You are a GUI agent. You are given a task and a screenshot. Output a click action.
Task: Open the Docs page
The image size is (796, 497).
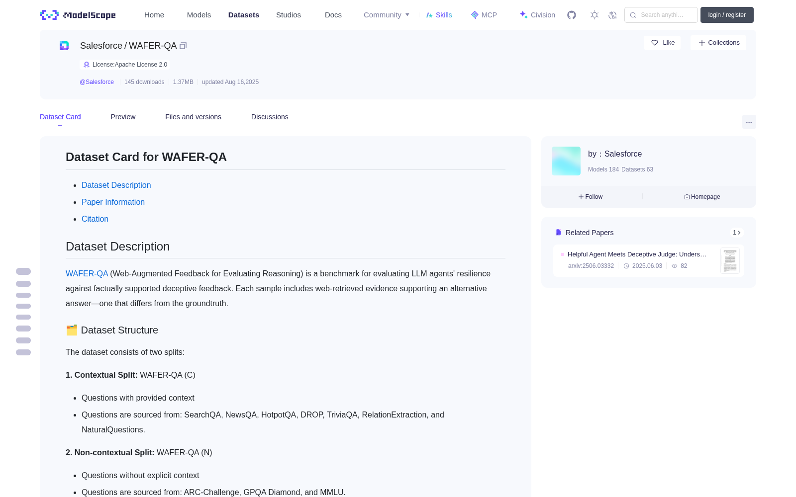click(333, 15)
